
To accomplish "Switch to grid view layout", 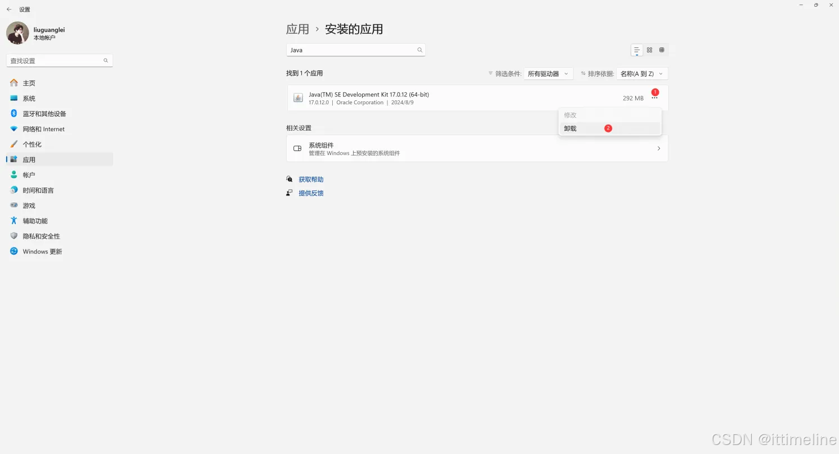I will pos(649,50).
